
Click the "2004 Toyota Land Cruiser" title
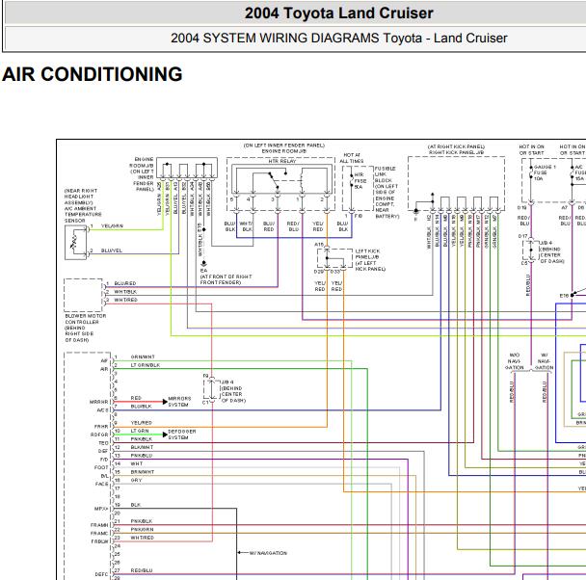click(338, 13)
